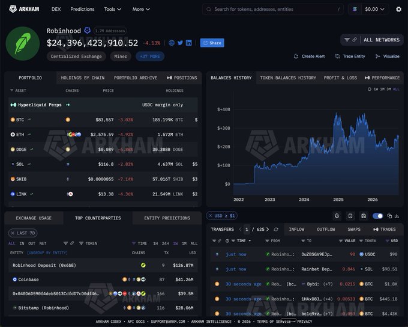Click the save filter disk icon
The image size is (408, 327).
[364, 216]
